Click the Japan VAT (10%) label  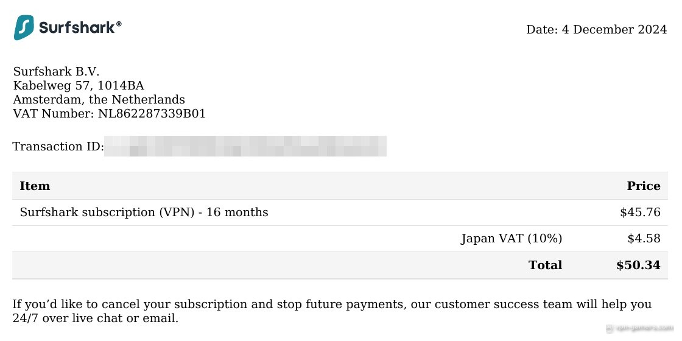click(511, 239)
